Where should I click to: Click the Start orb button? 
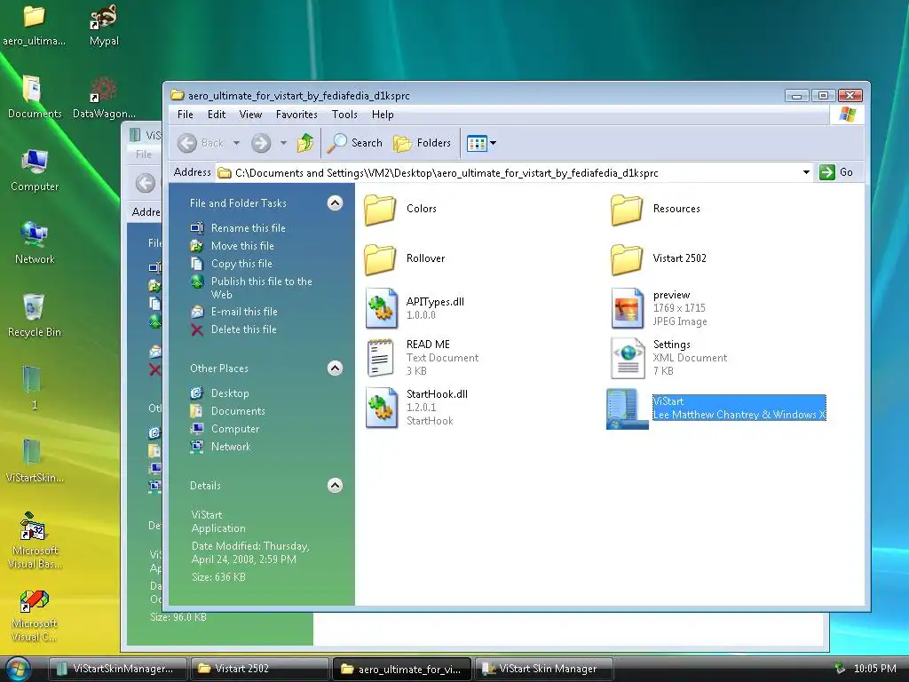(18, 670)
